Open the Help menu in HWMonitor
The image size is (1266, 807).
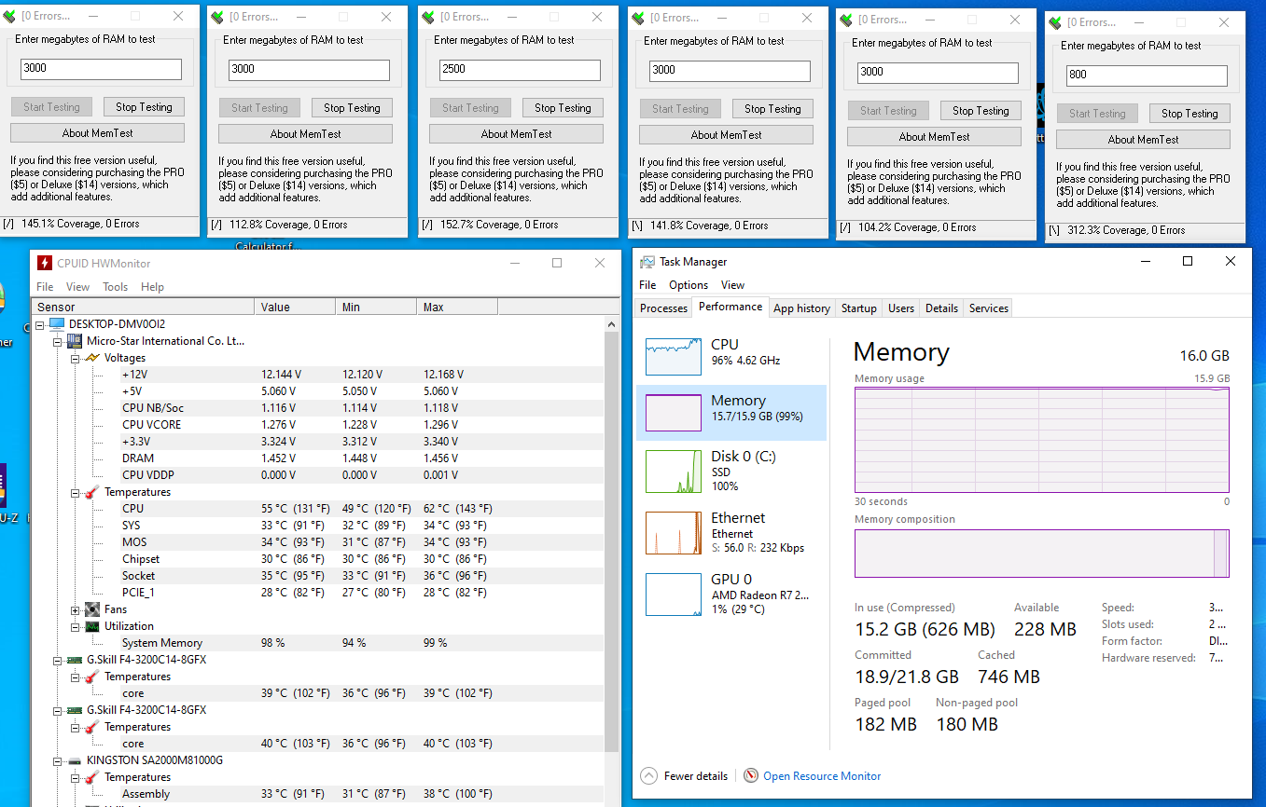coord(152,287)
